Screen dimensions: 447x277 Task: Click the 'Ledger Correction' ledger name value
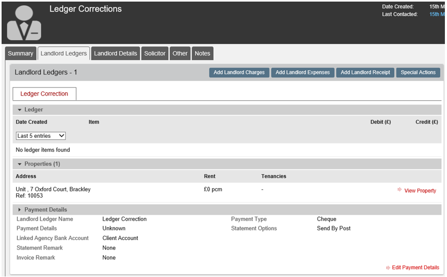tap(125, 219)
